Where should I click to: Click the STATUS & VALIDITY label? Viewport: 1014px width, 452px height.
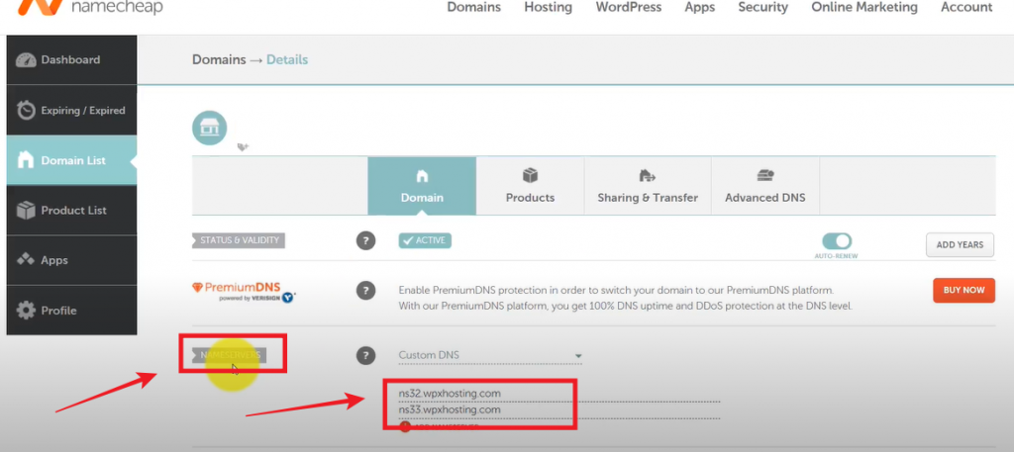click(x=239, y=240)
